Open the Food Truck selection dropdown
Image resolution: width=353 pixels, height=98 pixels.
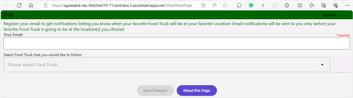pos(167,65)
